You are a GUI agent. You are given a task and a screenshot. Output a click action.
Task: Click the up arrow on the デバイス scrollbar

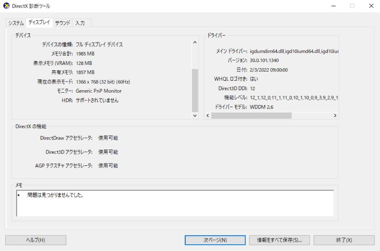(195, 41)
